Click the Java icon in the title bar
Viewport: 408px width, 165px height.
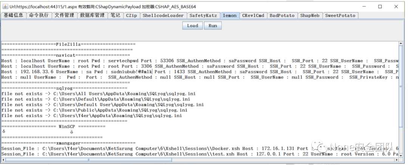[5, 6]
